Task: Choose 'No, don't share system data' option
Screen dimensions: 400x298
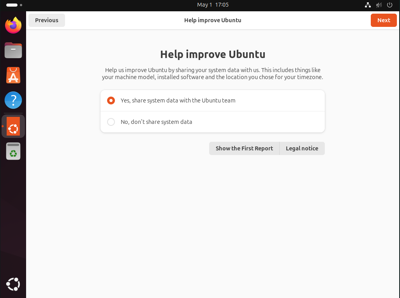Action: (x=111, y=122)
